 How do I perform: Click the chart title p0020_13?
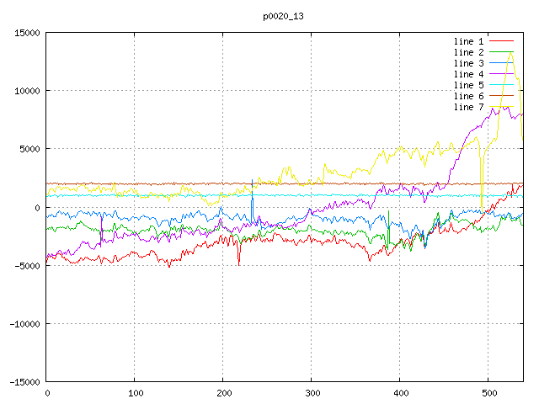pos(283,16)
